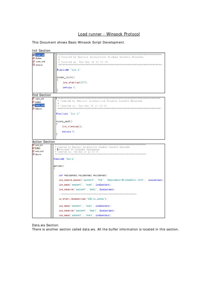The image size is (218, 291).
Task: Click 'return 0;' in the End Section code
Action: (x=68, y=132)
